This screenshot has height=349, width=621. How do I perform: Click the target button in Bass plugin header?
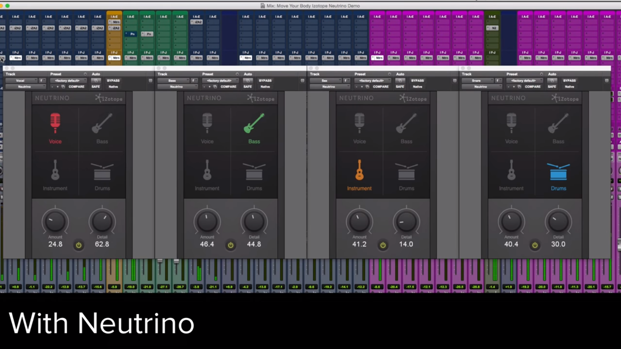click(303, 81)
